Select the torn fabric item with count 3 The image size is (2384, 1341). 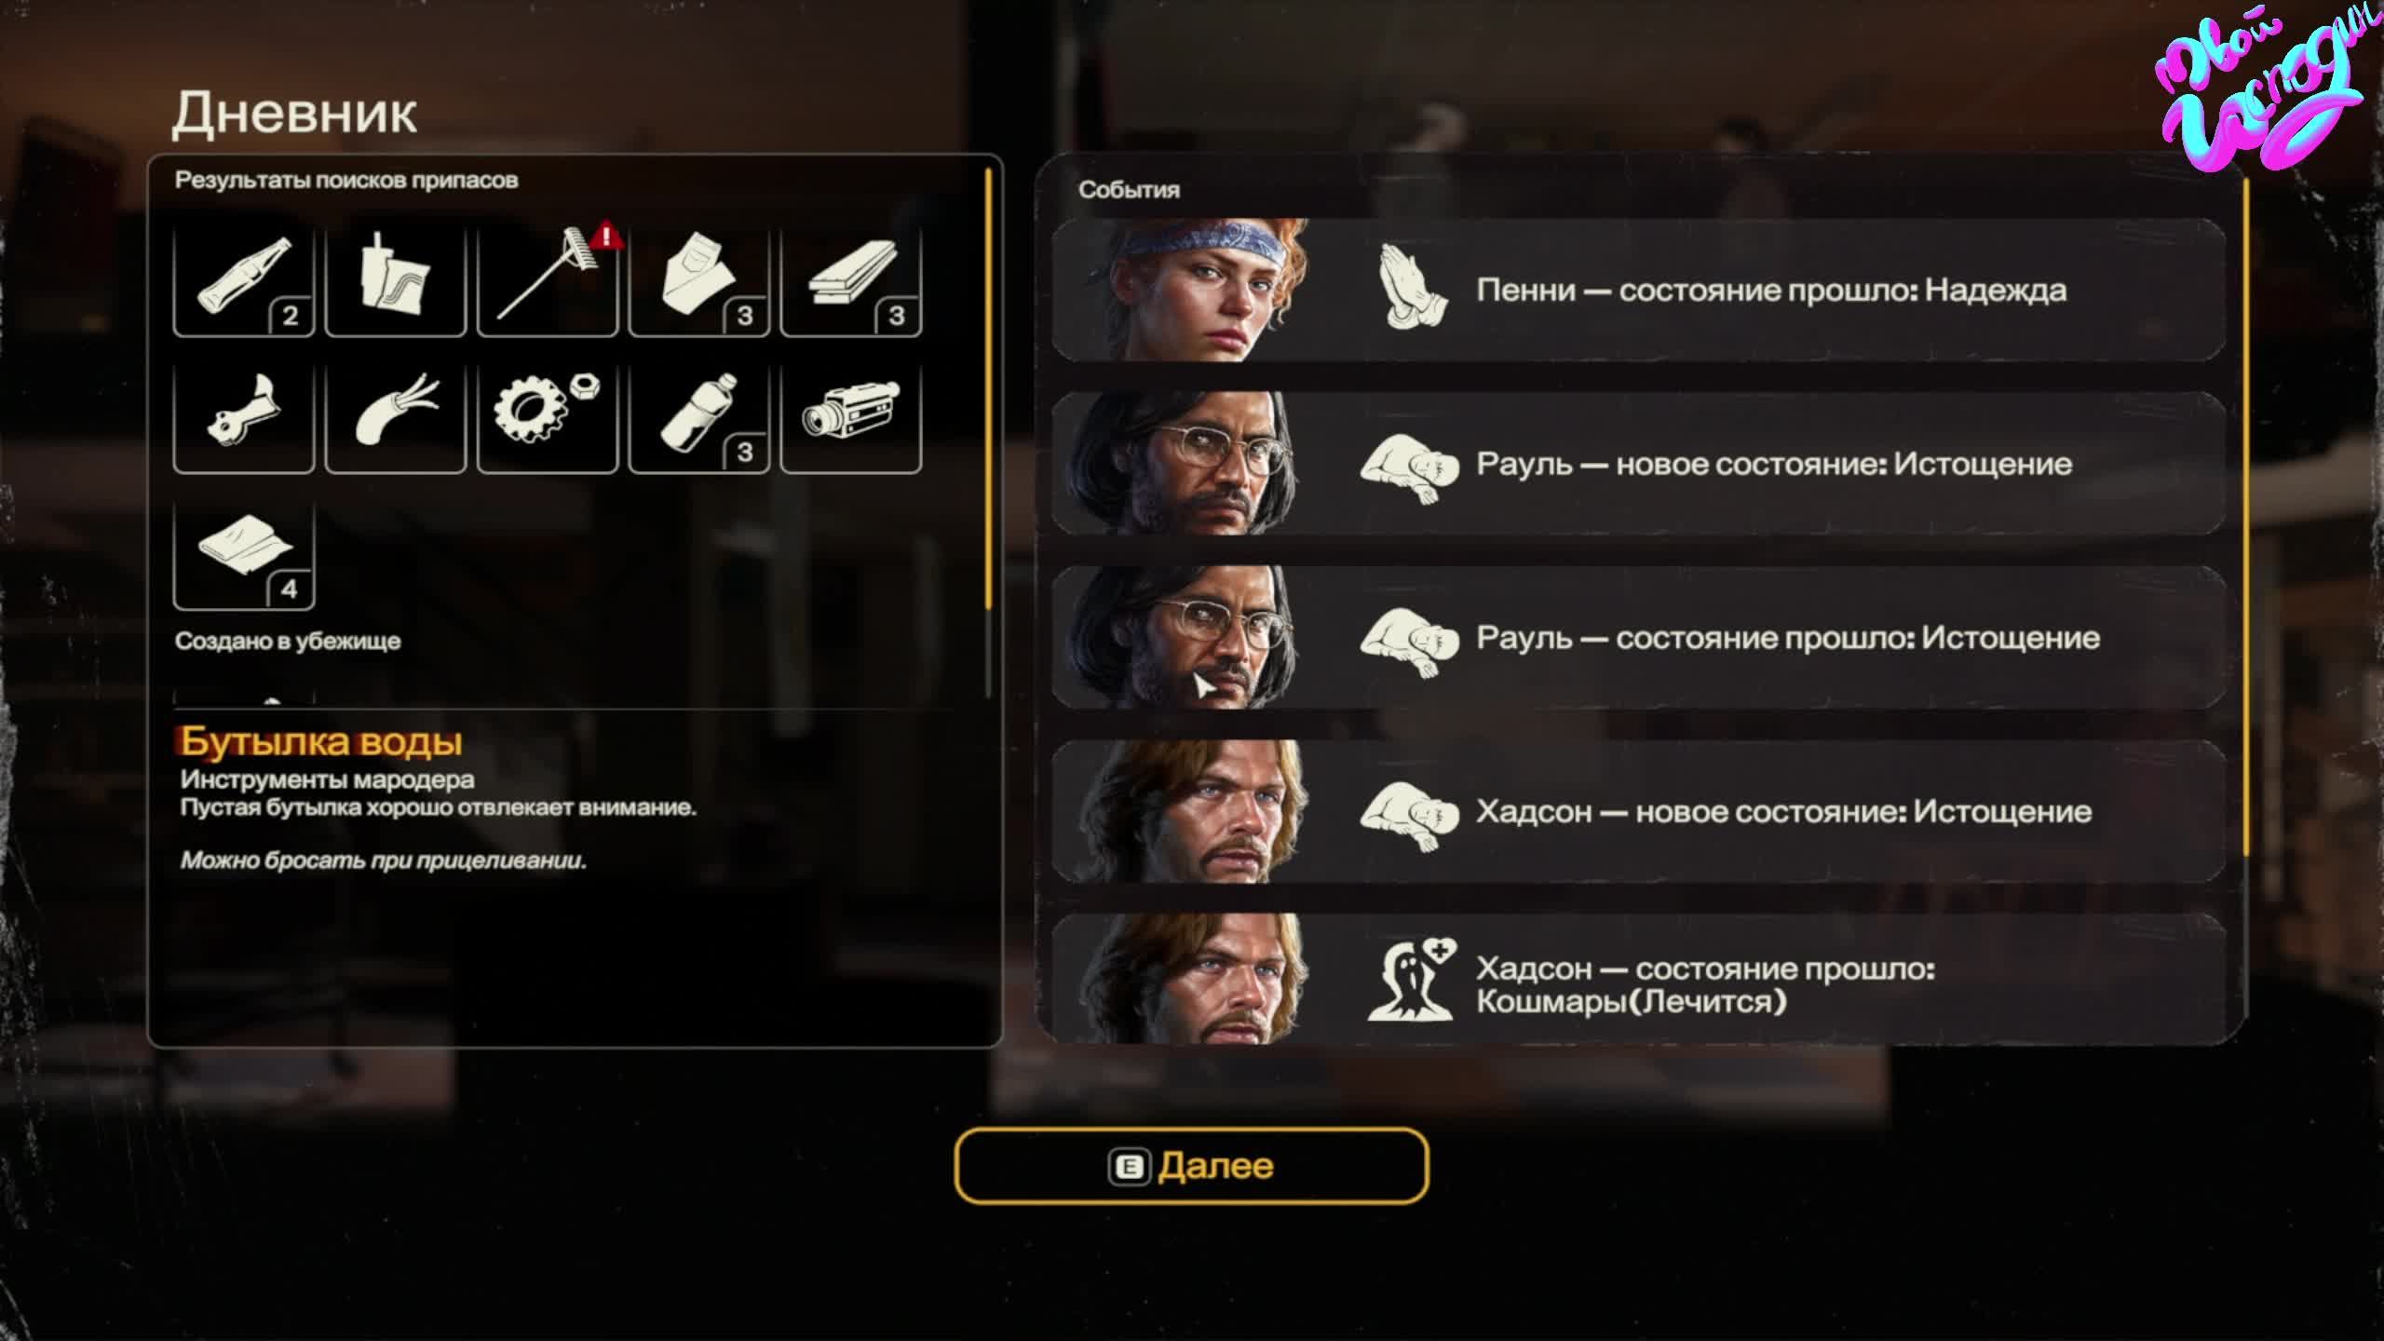coord(699,279)
